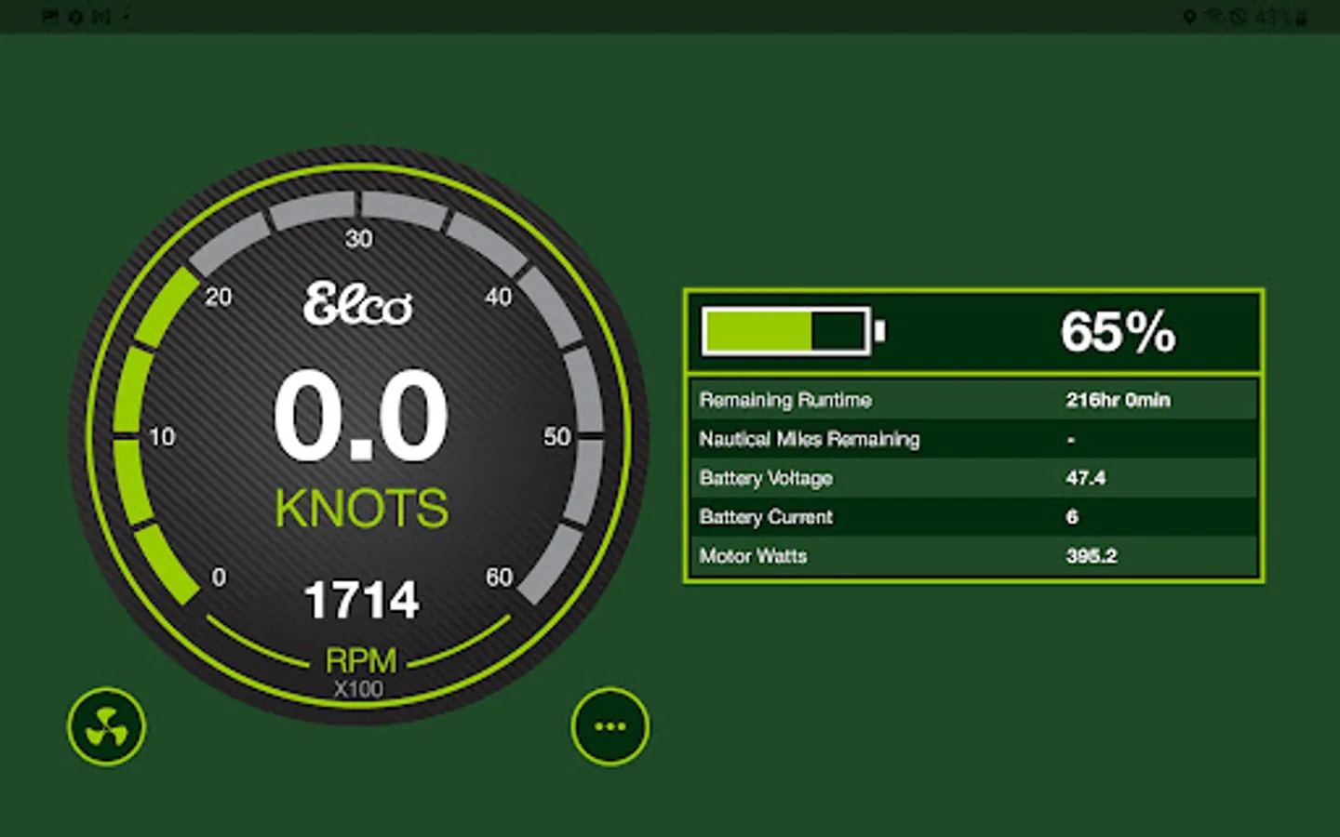The width and height of the screenshot is (1340, 837).
Task: Tap the KNOTS unit label
Action: [362, 508]
